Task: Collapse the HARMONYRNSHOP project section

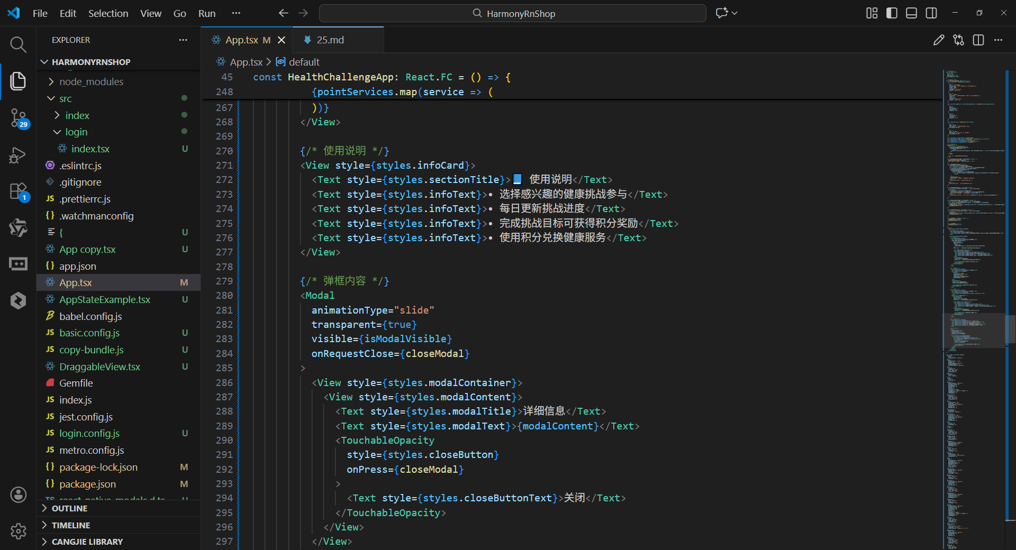Action: [x=119, y=62]
